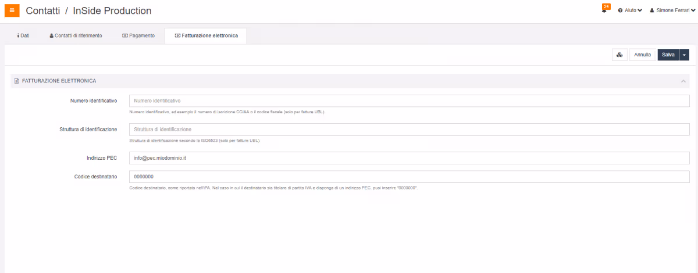This screenshot has width=698, height=273.
Task: Focus the Numero identificativo input field
Action: pyautogui.click(x=409, y=101)
